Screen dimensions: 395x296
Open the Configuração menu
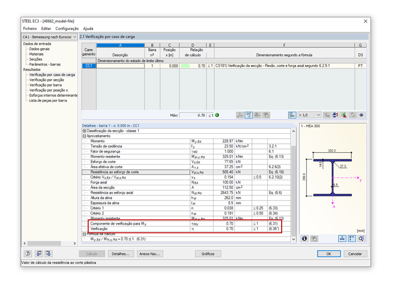tap(67, 29)
